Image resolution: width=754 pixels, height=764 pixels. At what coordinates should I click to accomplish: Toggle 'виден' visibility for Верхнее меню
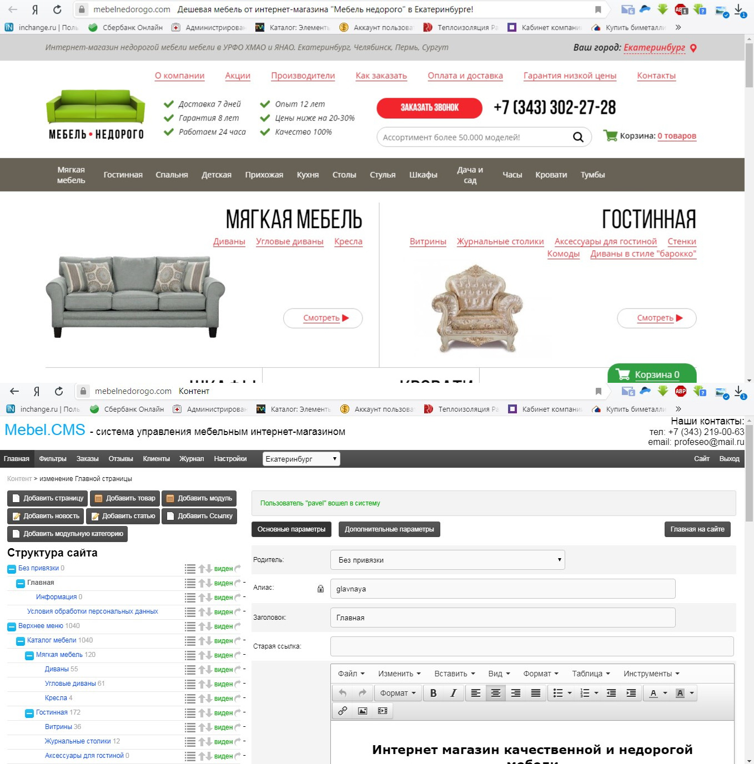click(223, 626)
